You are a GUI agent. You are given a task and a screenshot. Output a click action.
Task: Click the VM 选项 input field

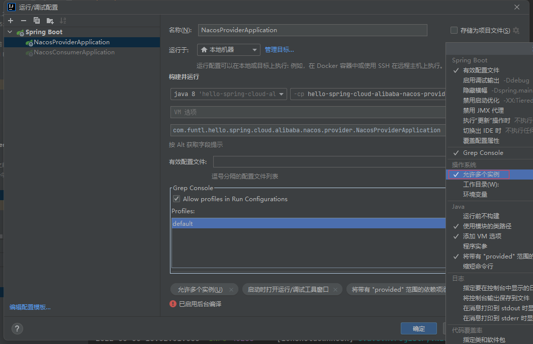308,112
